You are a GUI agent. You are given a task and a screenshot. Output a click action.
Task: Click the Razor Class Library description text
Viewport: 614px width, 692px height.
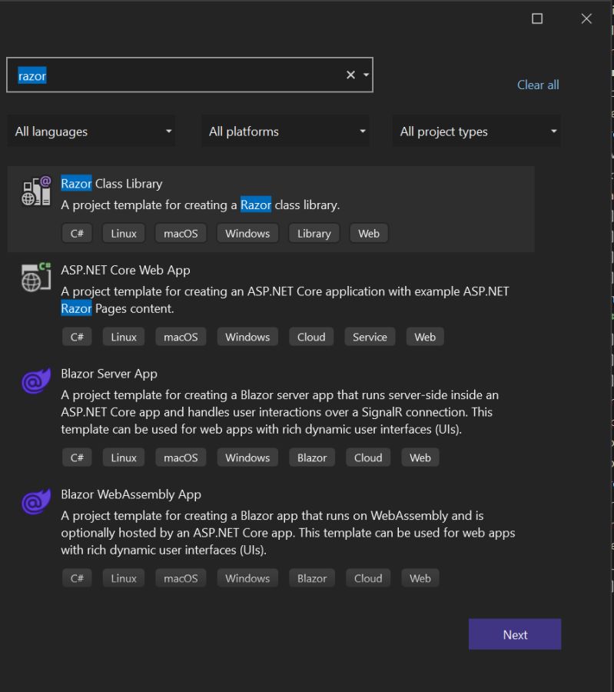(x=201, y=205)
